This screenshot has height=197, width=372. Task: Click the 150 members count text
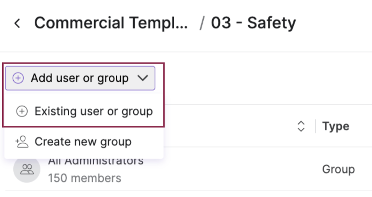pyautogui.click(x=85, y=178)
